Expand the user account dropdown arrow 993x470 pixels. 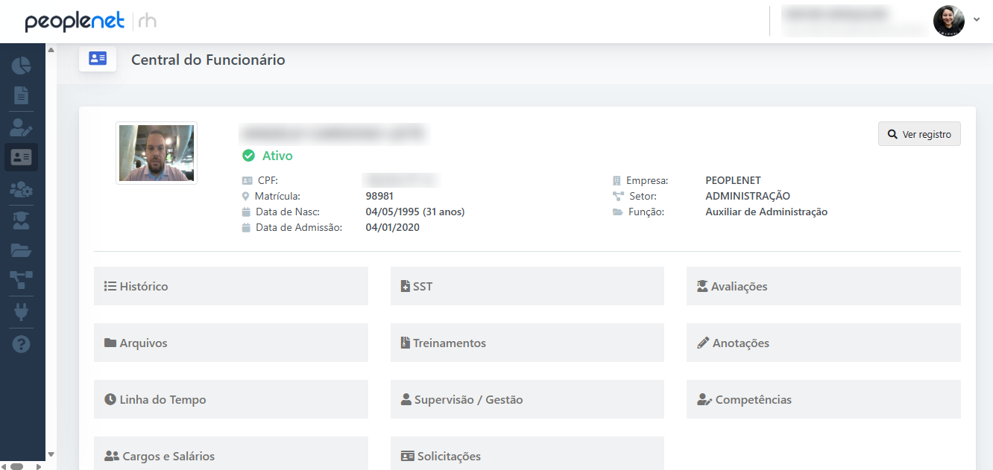977,20
